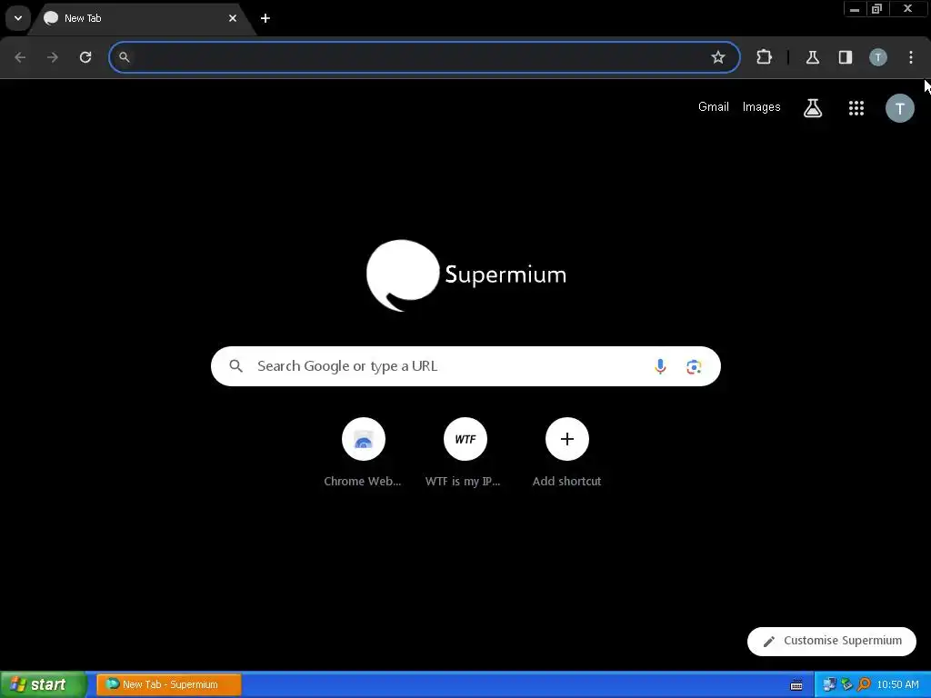This screenshot has height=698, width=931.
Task: Minimize the Supermium window
Action: [x=855, y=9]
